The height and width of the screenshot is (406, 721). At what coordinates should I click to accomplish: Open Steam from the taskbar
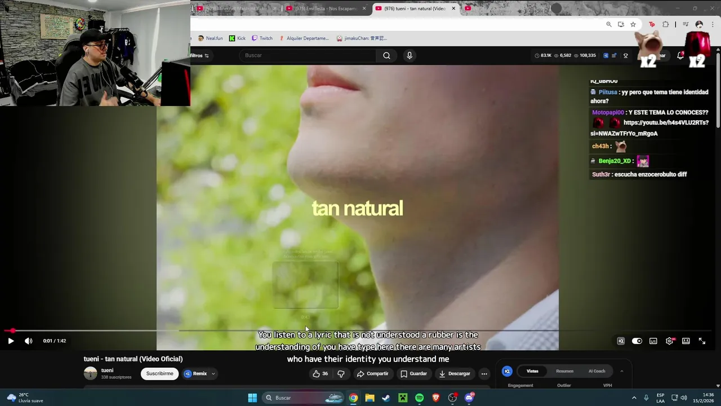386,398
